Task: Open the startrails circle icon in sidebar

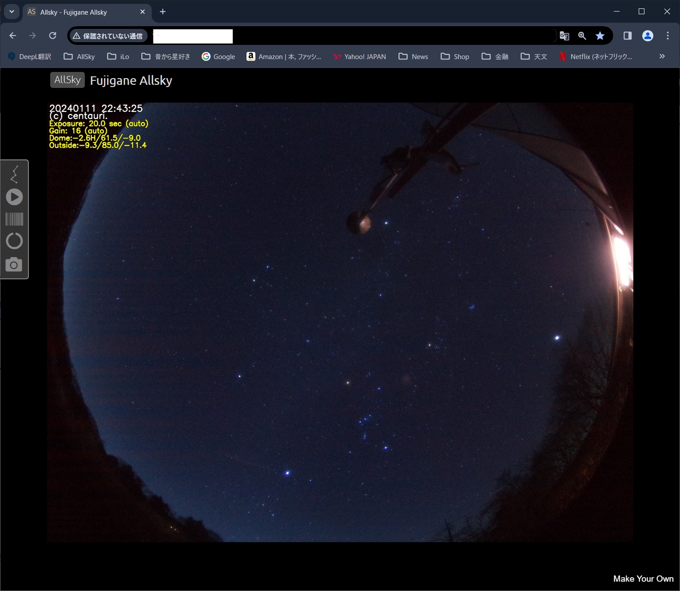Action: click(x=14, y=241)
